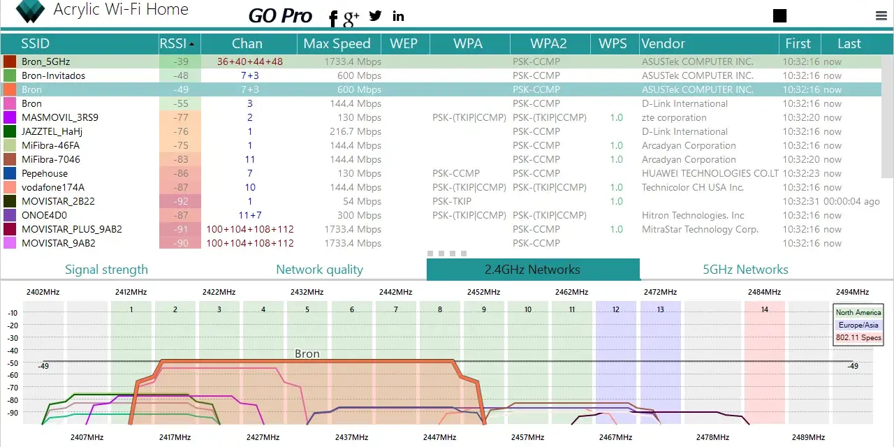Click the Last column header
This screenshot has width=894, height=447.
(850, 43)
